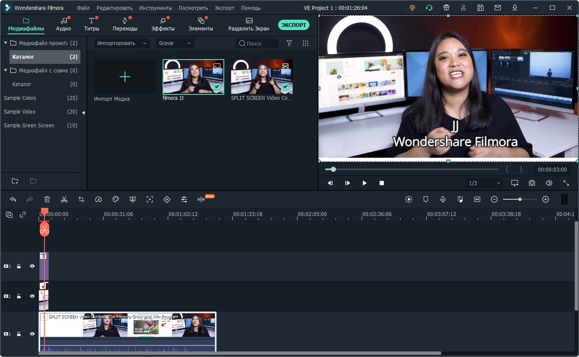Toggle the auto ripple link icon
Viewport: 579px width, 357px height.
point(23,215)
